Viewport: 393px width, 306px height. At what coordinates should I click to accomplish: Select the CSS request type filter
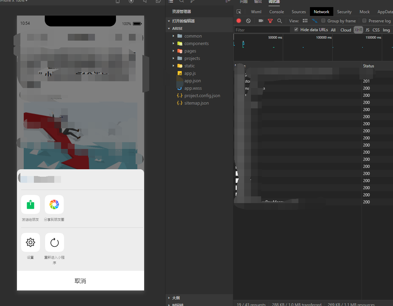click(x=376, y=30)
